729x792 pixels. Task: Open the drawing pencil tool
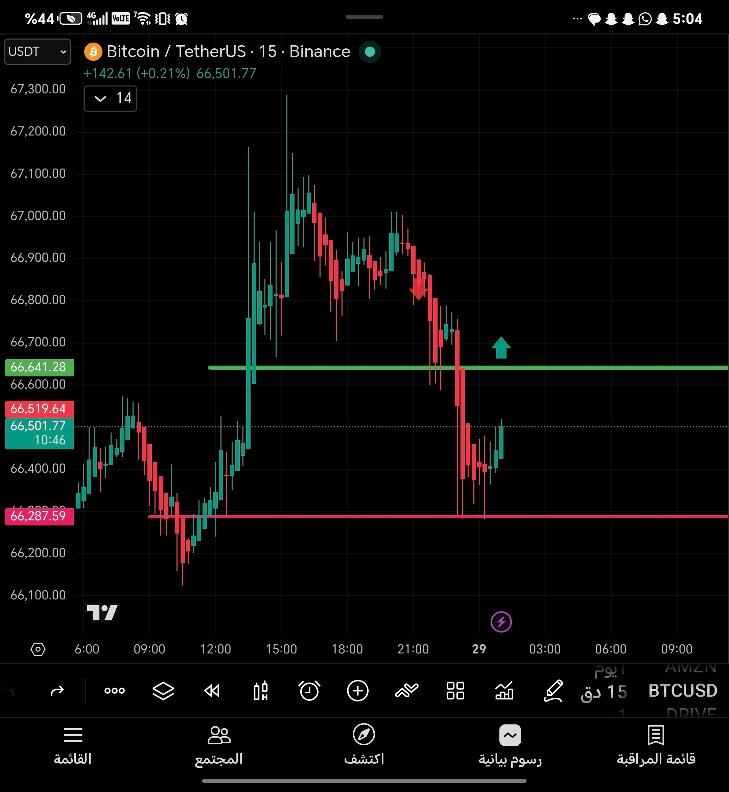coord(553,691)
